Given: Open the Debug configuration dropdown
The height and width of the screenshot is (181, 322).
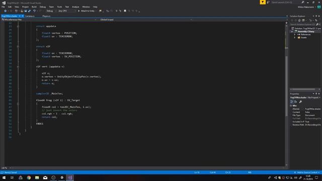Looking at the screenshot, I should [x=51, y=11].
